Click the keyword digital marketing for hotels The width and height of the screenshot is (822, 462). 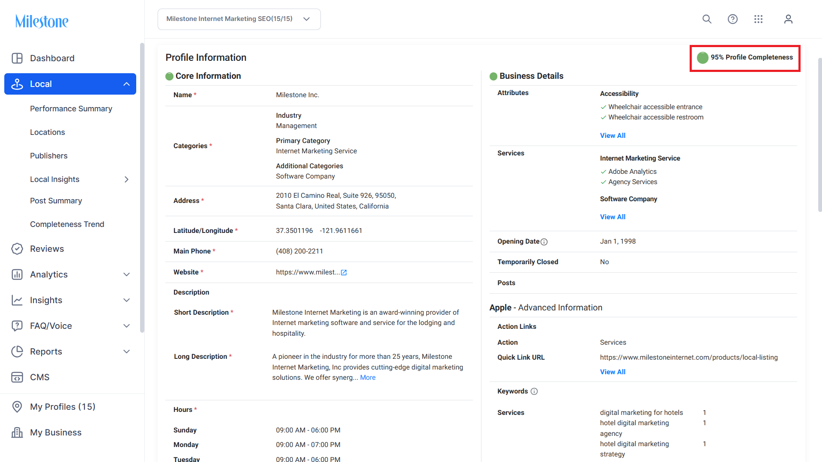pos(642,413)
